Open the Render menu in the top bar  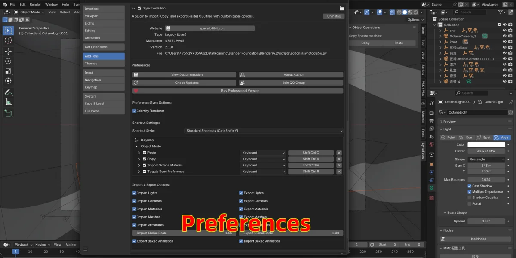tap(35, 4)
